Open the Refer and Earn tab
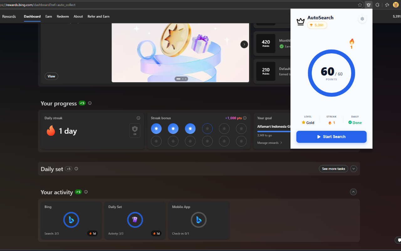Screen dimensions: 401x251 pyautogui.click(x=98, y=16)
